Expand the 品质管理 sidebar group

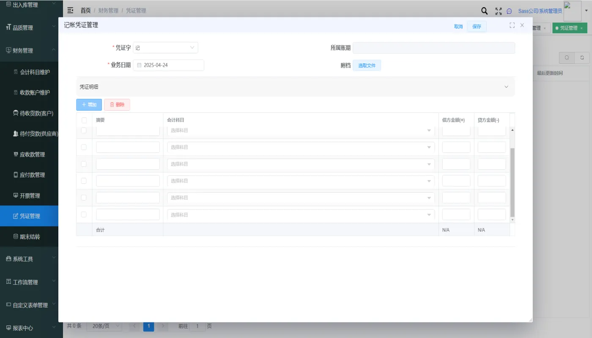click(29, 27)
